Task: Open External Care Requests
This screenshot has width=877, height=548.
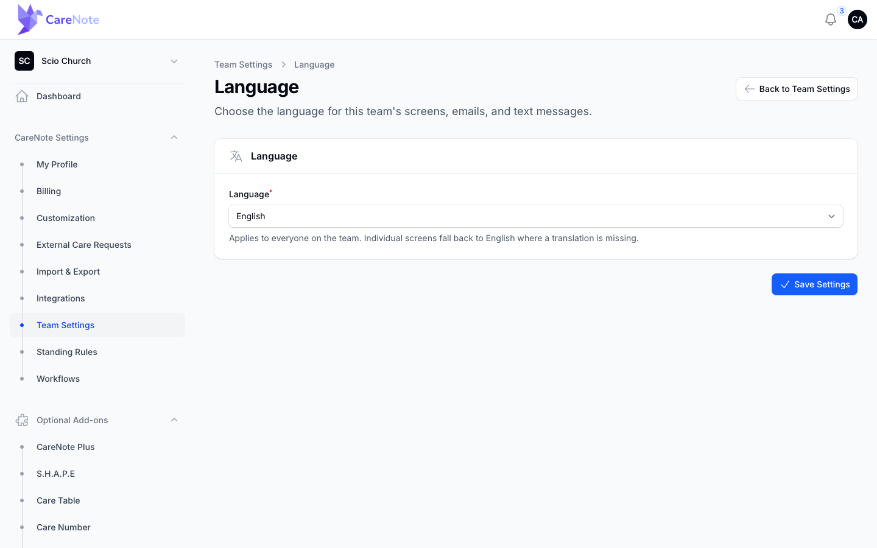Action: [97, 245]
